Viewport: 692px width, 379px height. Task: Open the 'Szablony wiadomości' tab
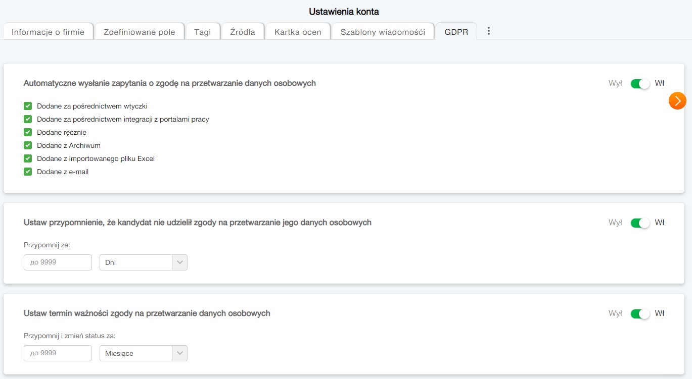[x=383, y=32]
